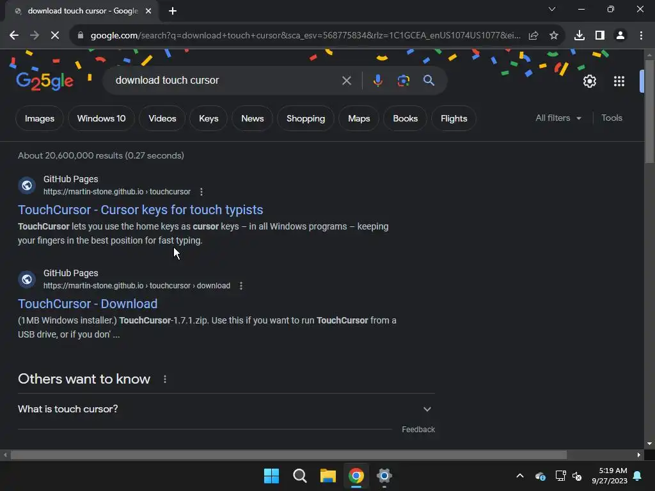Toggle the Chrome side panel

pos(600,36)
